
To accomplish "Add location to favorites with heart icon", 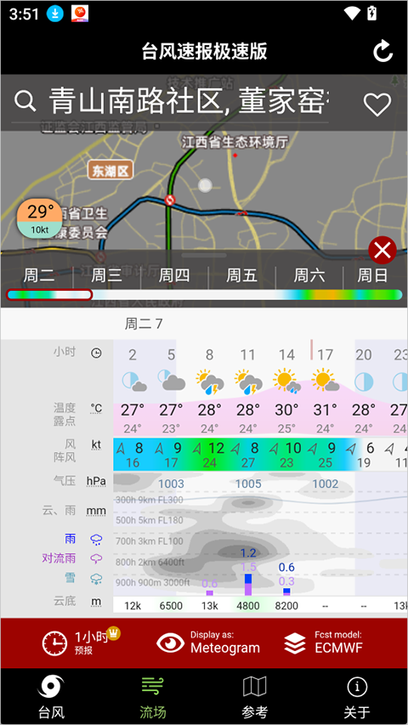I will pyautogui.click(x=377, y=105).
